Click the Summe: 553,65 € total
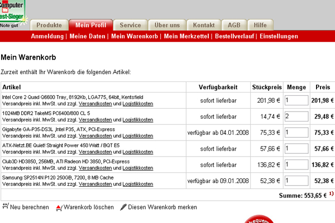The width and height of the screenshot is (335, 223). (x=303, y=196)
